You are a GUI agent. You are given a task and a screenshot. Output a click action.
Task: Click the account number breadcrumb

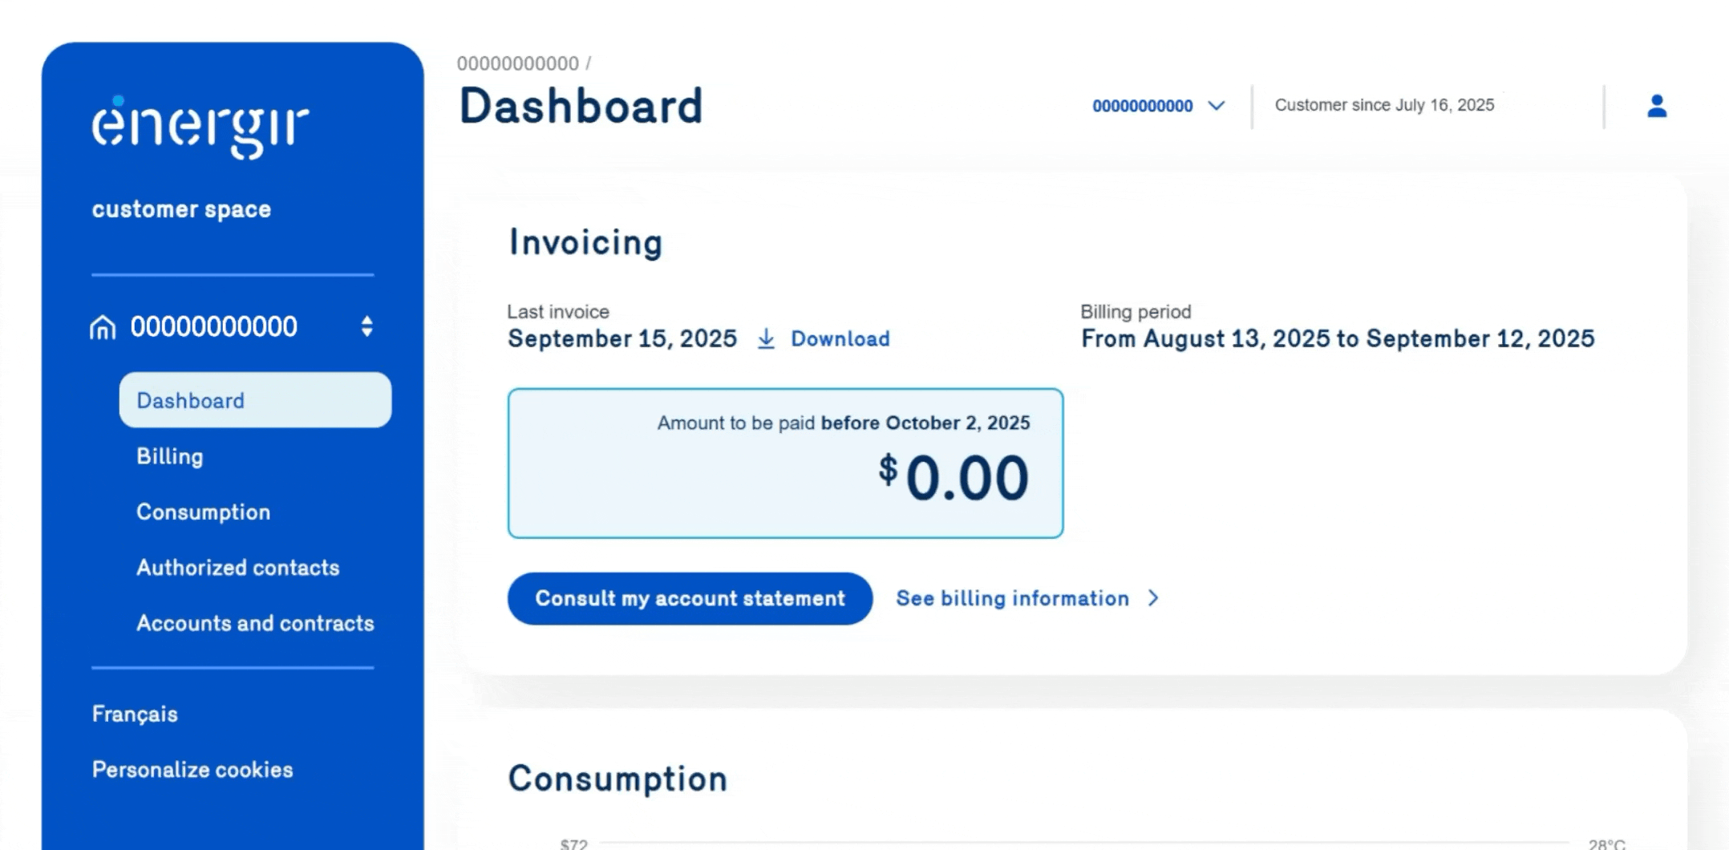pos(518,63)
